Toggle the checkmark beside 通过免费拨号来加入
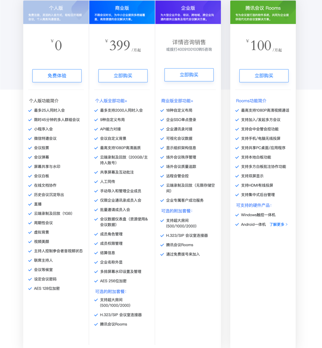This screenshot has height=348, width=322. coord(162,254)
